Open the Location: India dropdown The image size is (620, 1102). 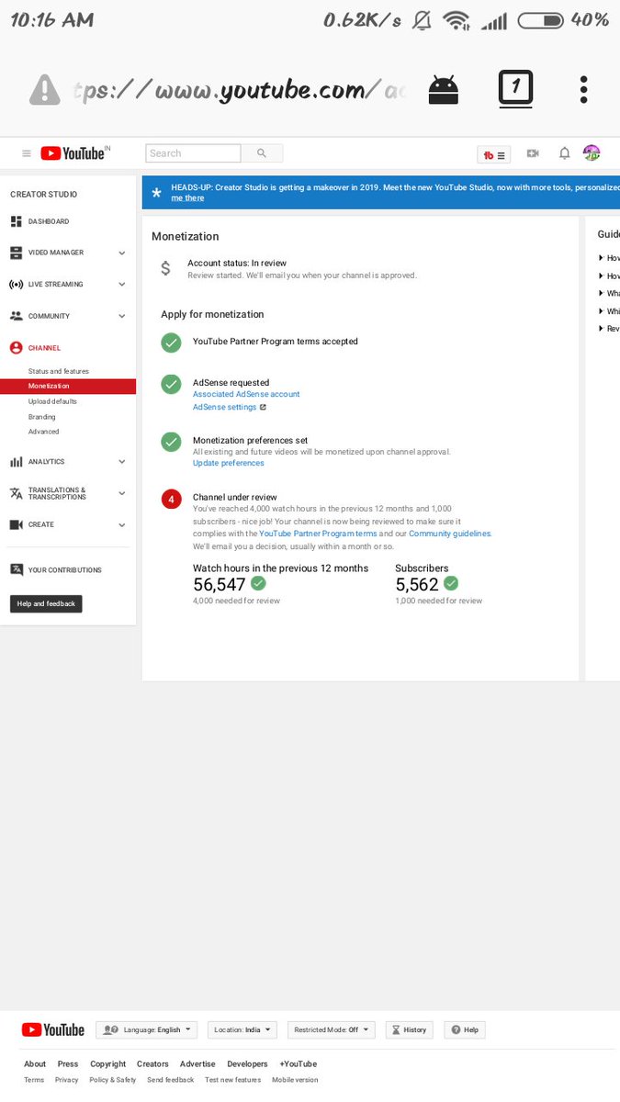242,1030
